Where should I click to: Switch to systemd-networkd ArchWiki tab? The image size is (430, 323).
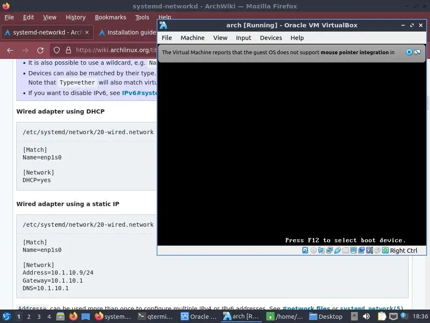(x=47, y=32)
